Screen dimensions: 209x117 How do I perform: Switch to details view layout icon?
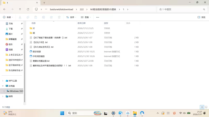[202, 107]
